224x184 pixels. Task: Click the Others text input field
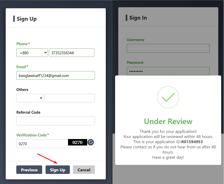tap(70, 98)
